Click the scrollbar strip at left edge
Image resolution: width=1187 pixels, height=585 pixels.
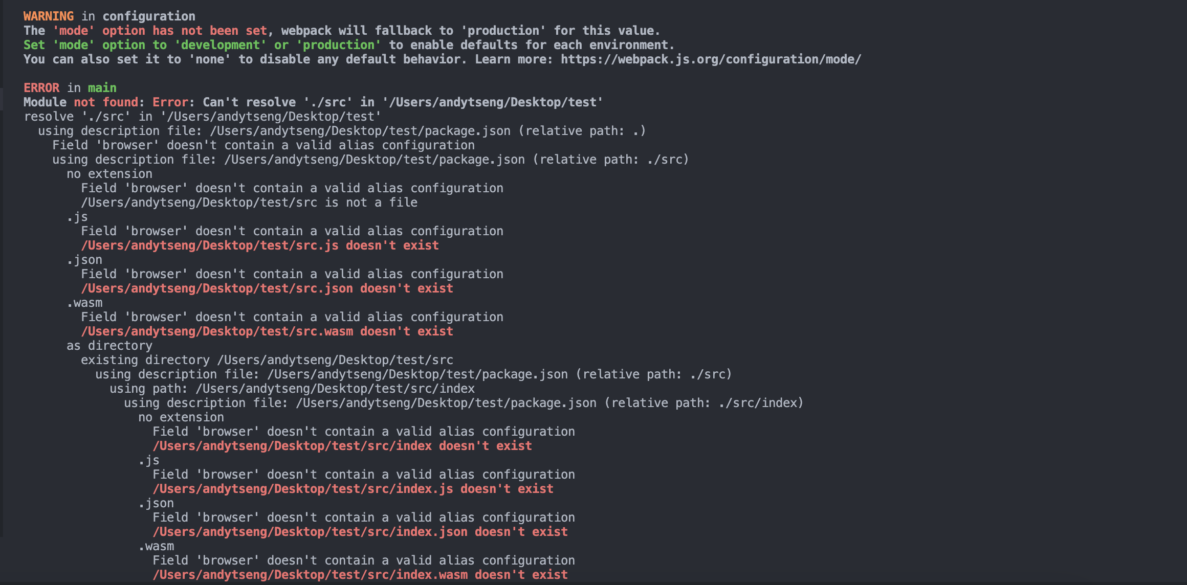[x=2, y=268]
